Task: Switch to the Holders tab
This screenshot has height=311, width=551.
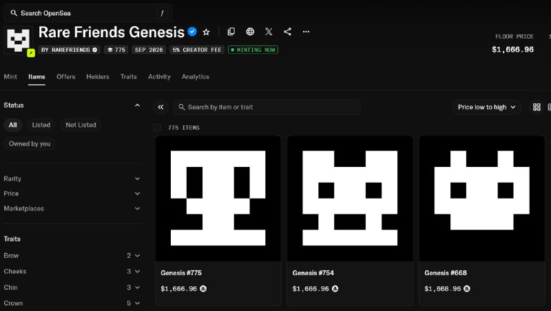Action: [98, 77]
